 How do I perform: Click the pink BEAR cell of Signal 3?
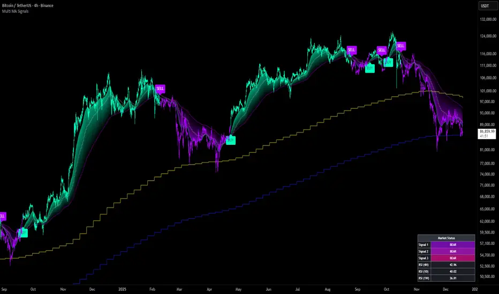453,258
